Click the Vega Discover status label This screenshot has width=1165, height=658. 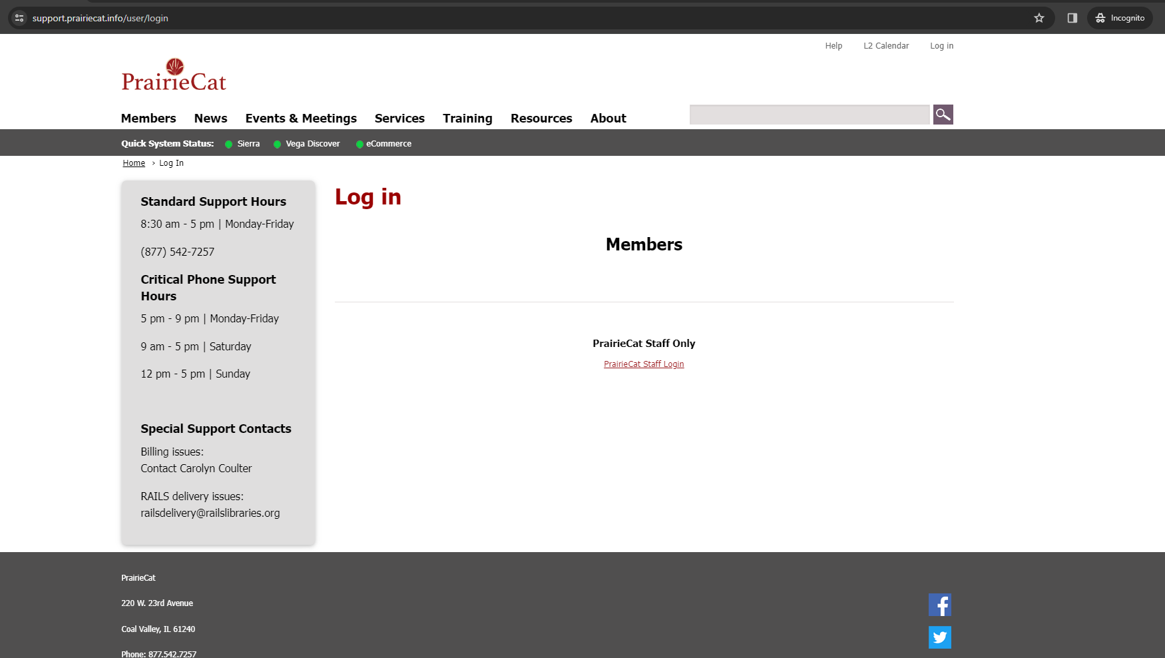[313, 144]
